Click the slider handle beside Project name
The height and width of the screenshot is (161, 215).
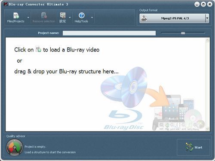(183, 33)
